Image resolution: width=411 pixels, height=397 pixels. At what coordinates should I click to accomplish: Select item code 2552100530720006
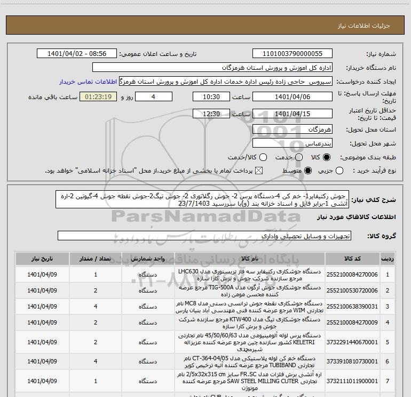point(352,290)
